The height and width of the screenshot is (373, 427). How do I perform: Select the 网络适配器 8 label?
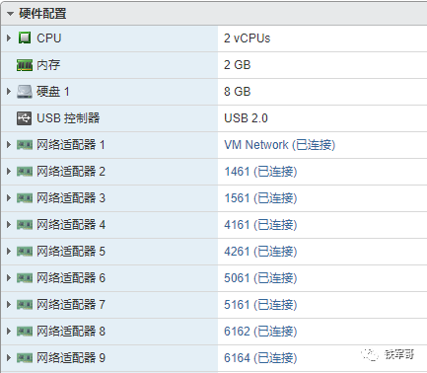point(71,332)
